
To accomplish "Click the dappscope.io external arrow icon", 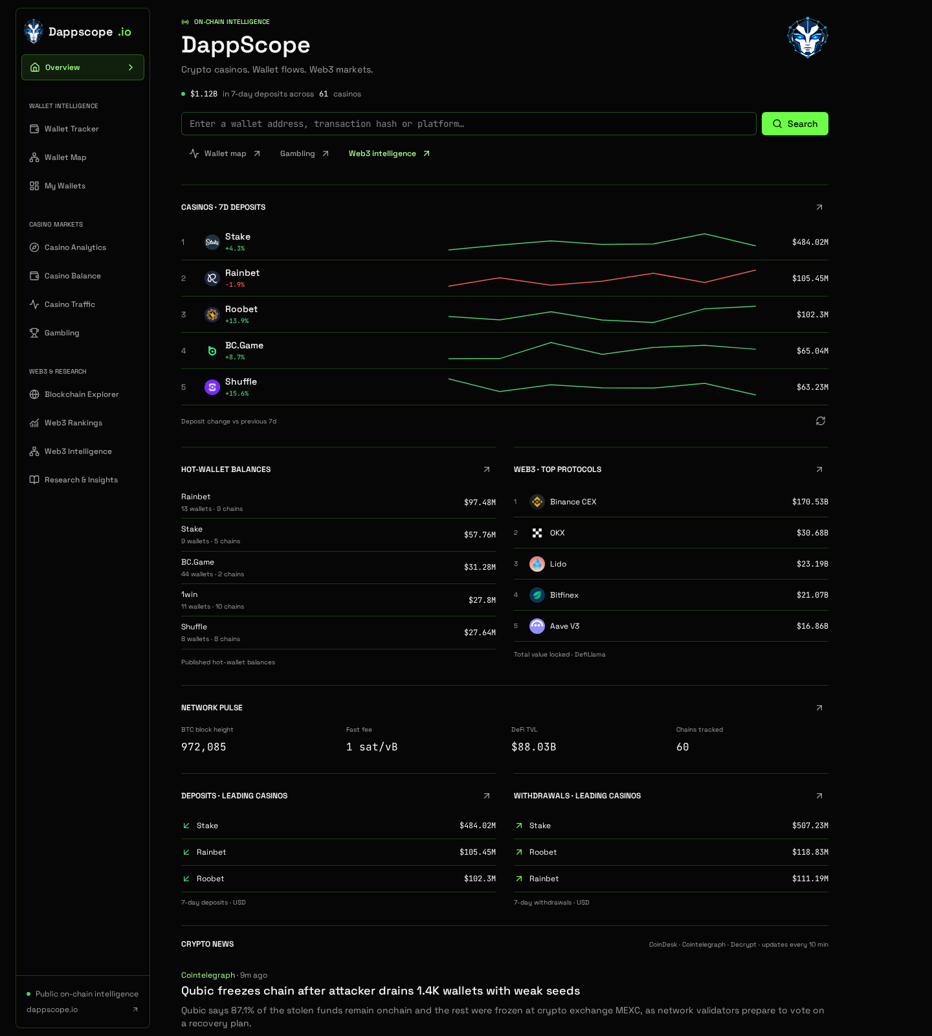I will pyautogui.click(x=135, y=1009).
